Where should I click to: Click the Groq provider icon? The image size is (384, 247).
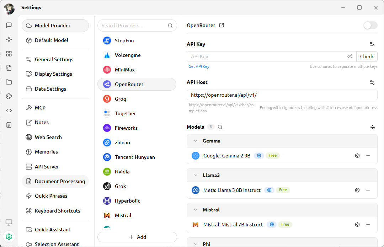click(x=107, y=99)
